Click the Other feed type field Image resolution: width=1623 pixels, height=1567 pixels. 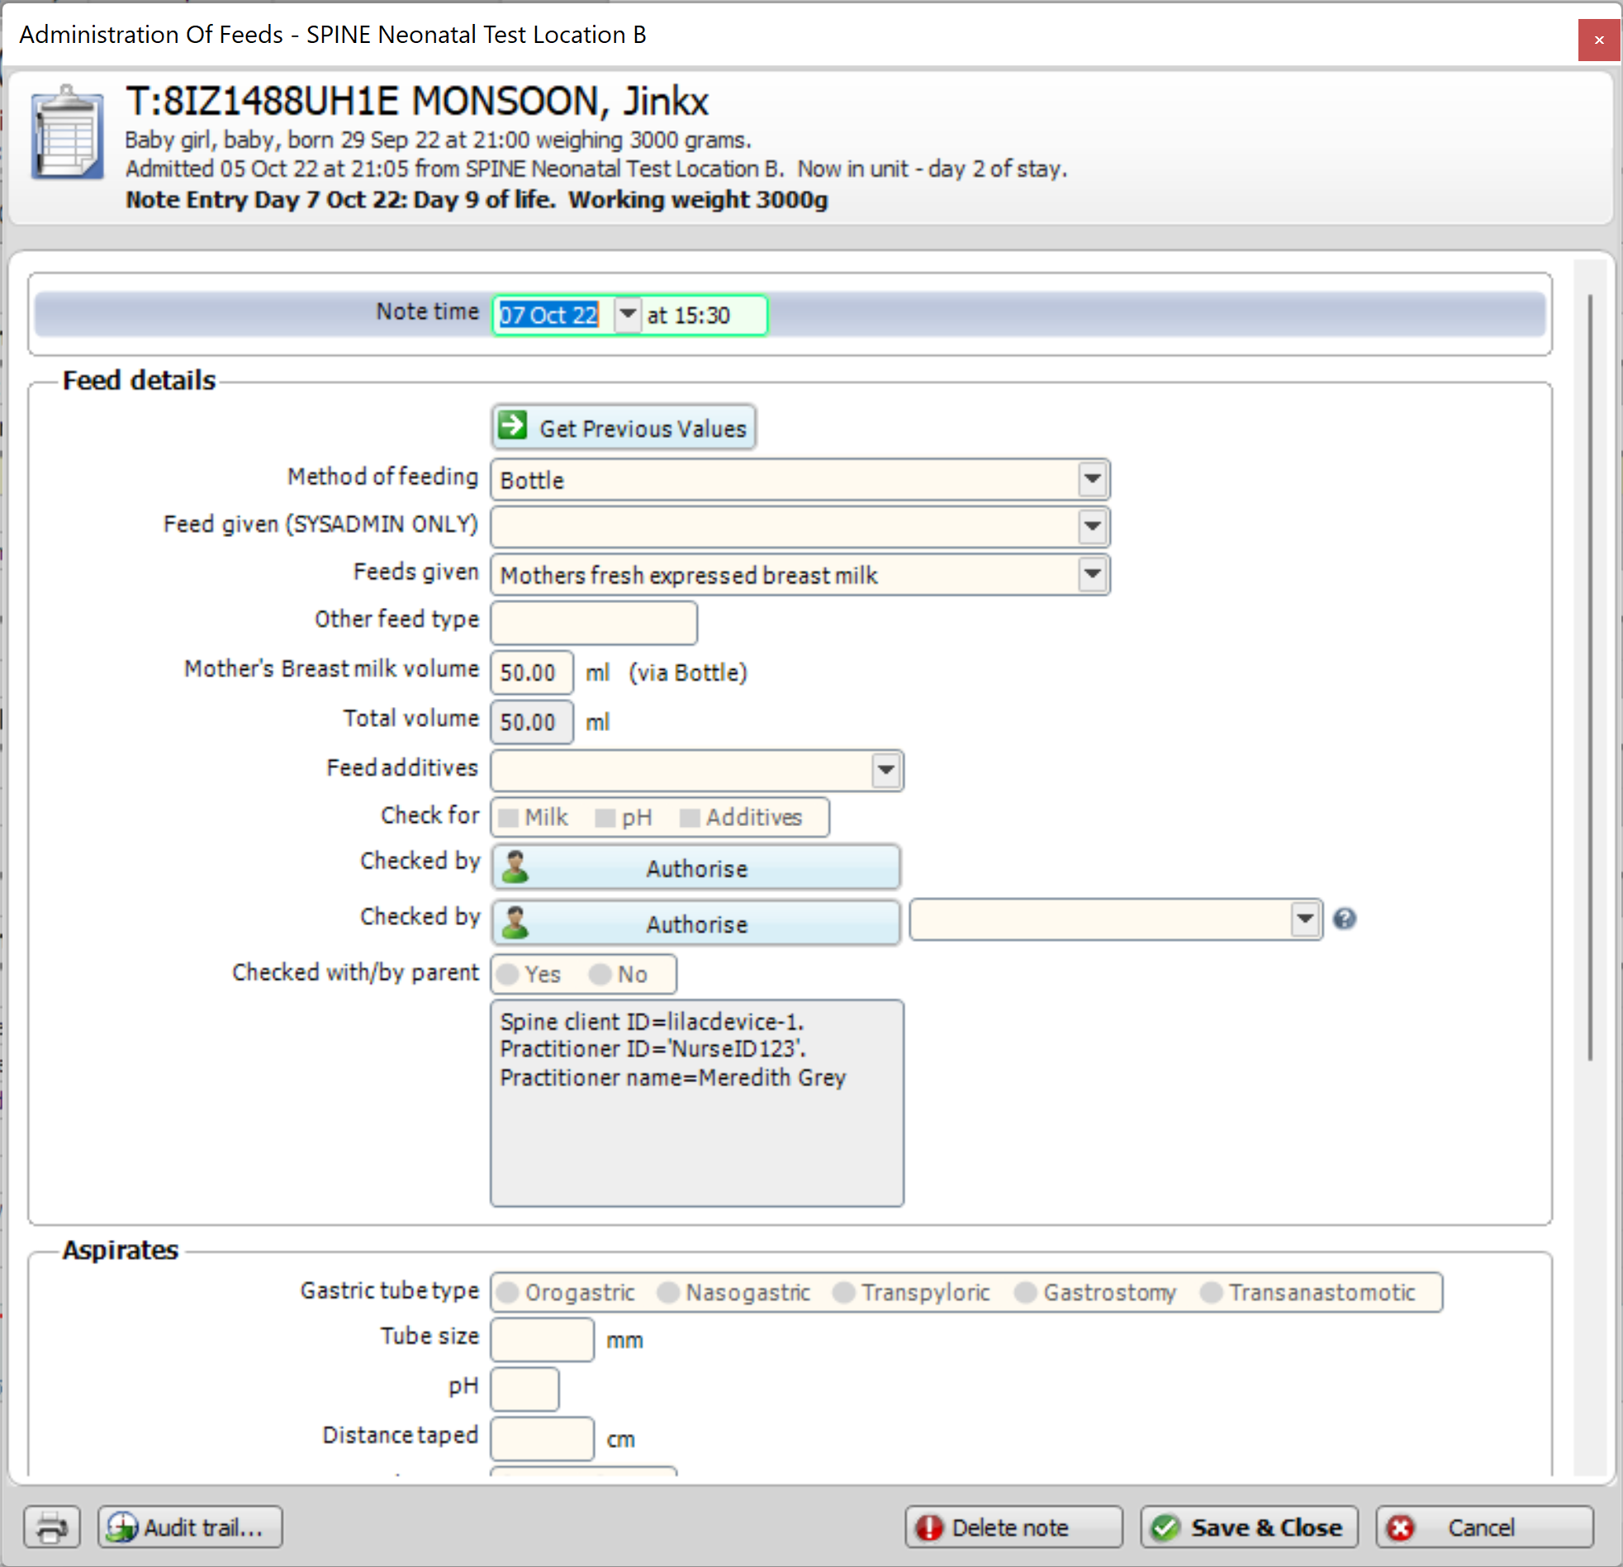point(594,622)
